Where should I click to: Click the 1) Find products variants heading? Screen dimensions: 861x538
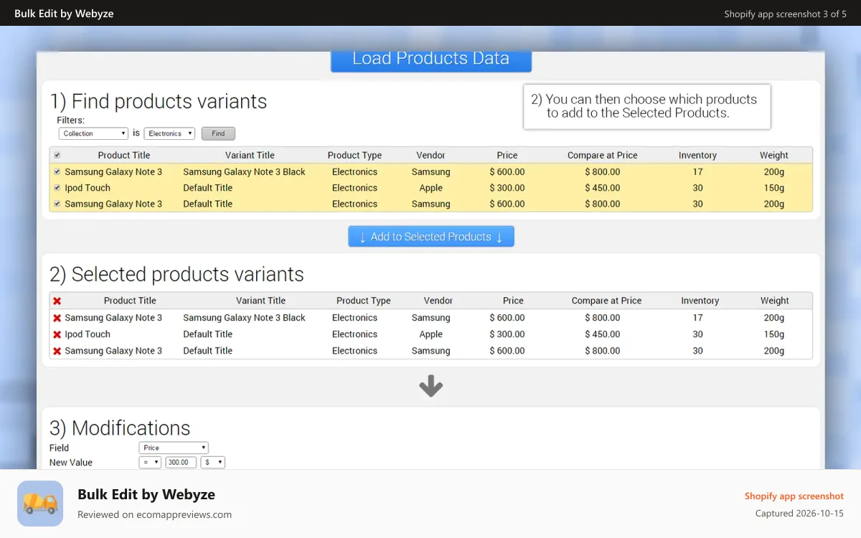pos(159,102)
